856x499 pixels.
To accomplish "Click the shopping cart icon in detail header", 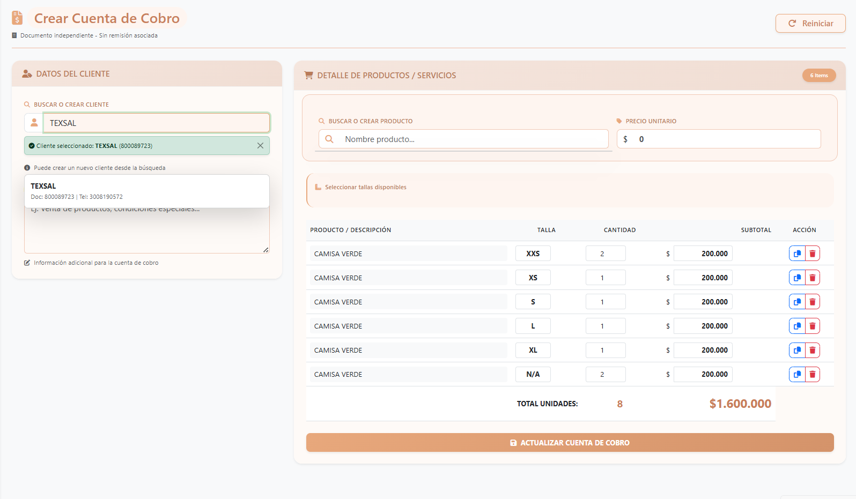I will 308,76.
